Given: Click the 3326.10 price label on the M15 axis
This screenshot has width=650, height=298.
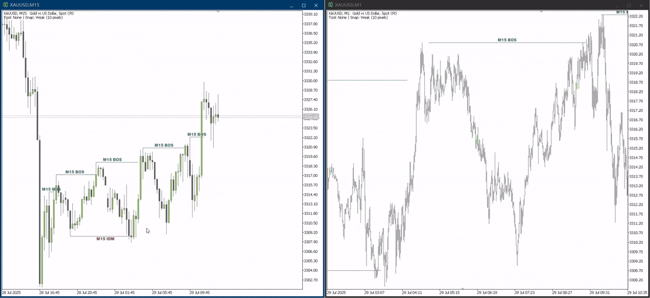Looking at the screenshot, I should click(311, 110).
